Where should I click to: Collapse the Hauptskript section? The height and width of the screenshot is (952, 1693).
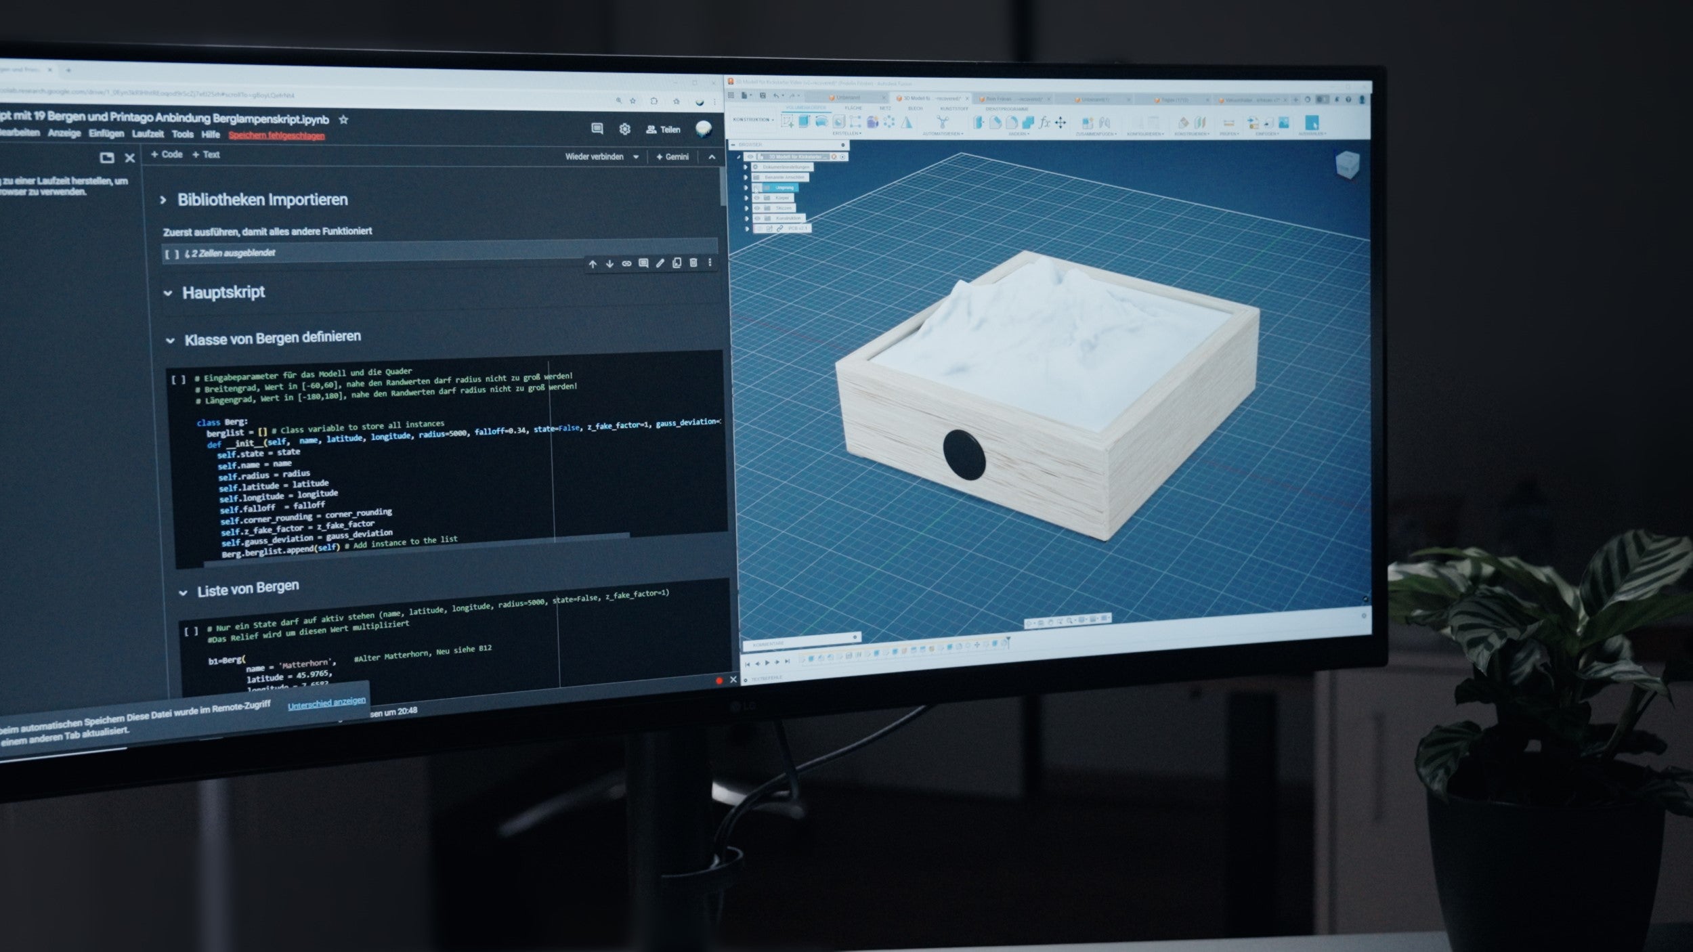tap(168, 293)
